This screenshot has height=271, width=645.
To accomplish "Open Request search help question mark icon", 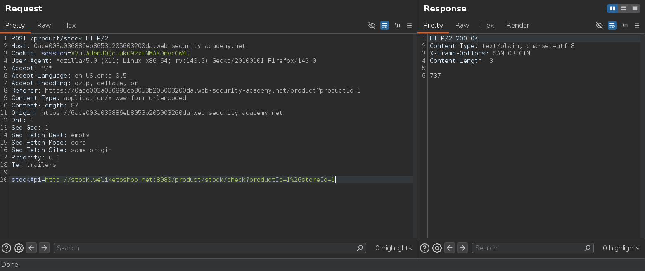I will pyautogui.click(x=6, y=248).
